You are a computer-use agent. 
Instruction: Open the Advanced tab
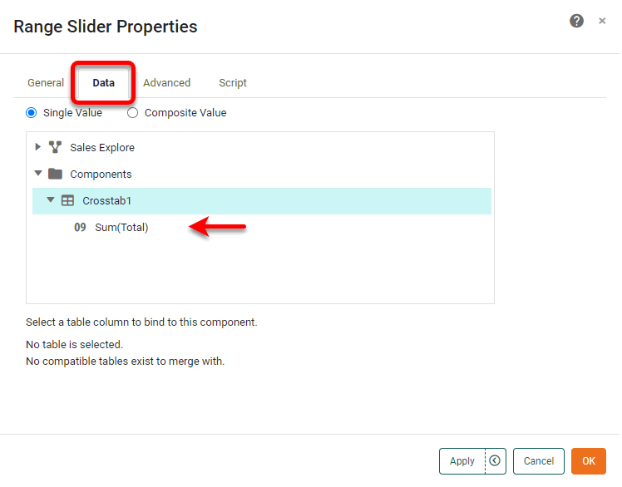pos(166,83)
